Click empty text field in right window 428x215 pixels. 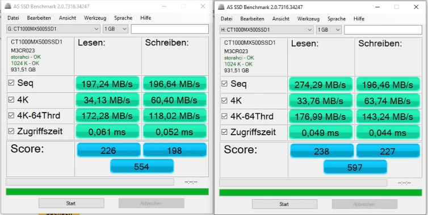[x=383, y=29]
